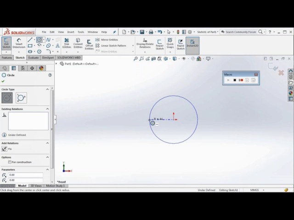
Task: Open the units MMGS dropdown
Action: [x=264, y=190]
